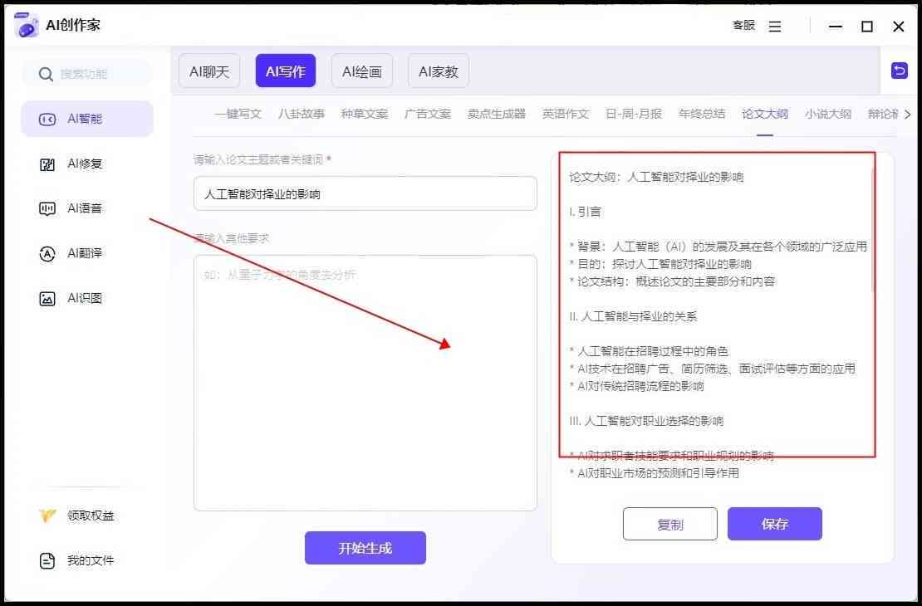Choose the 一键写文 template
This screenshot has height=606, width=922.
click(x=238, y=114)
